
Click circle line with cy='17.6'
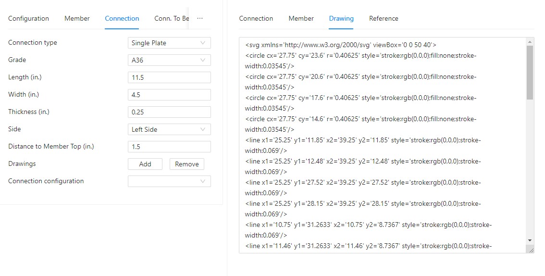tap(361, 103)
